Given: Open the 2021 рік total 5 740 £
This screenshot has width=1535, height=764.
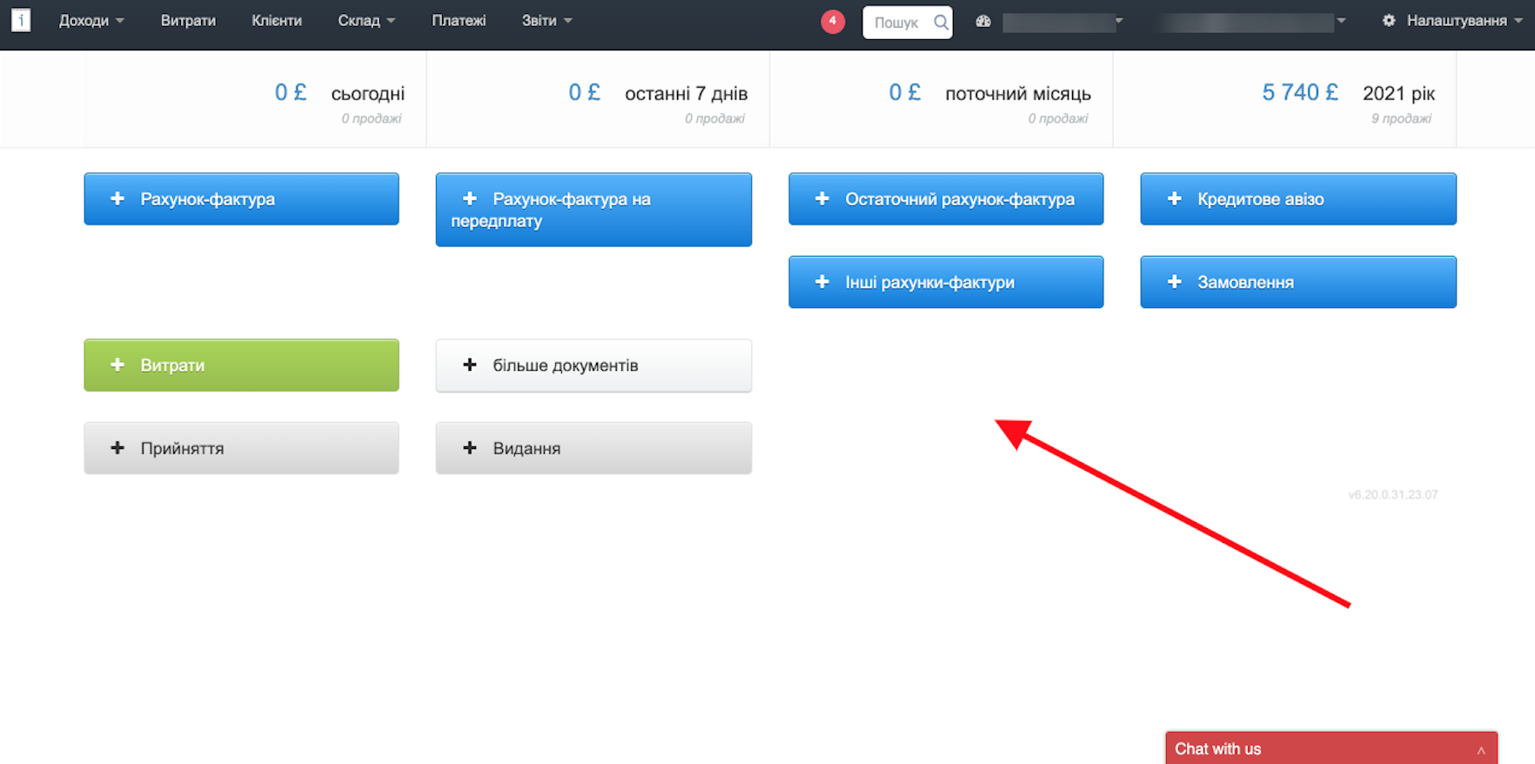Looking at the screenshot, I should pyautogui.click(x=1300, y=92).
